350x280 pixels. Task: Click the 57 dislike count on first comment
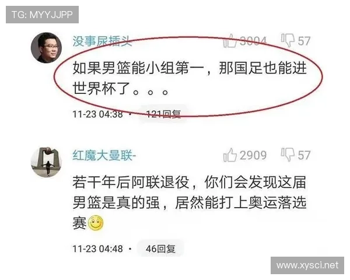pyautogui.click(x=304, y=41)
